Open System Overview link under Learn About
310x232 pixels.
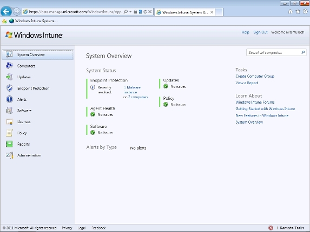pos(249,122)
